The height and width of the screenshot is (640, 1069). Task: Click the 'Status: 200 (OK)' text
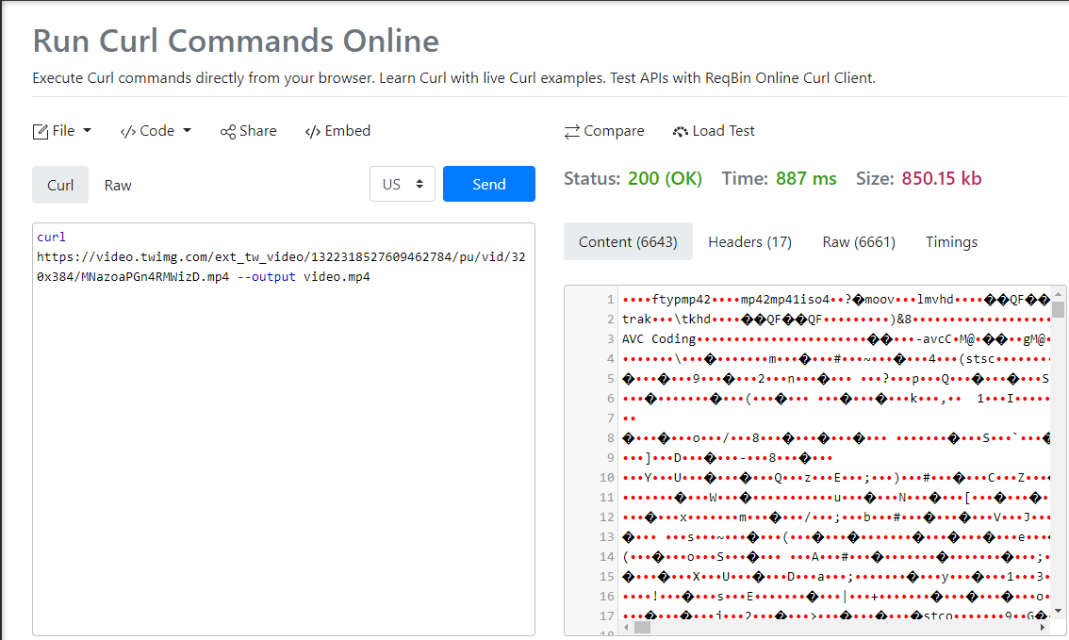(x=633, y=178)
